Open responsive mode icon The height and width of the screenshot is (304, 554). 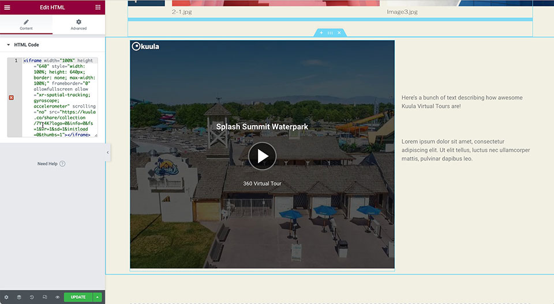coord(45,297)
